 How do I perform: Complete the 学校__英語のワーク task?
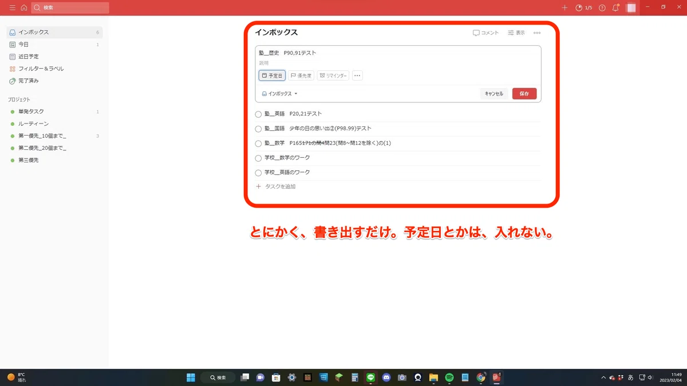[258, 173]
